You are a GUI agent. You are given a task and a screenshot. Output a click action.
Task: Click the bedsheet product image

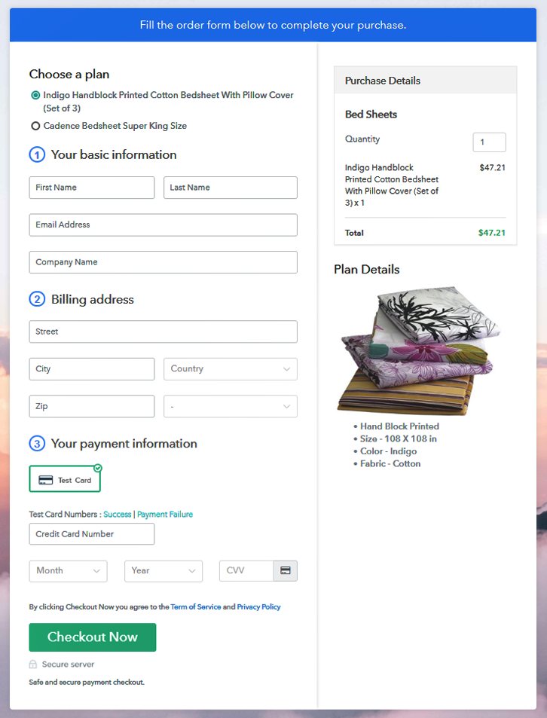pyautogui.click(x=418, y=350)
